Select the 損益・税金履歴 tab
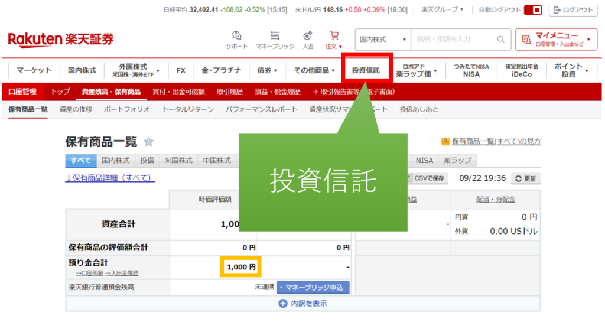Screen dimensions: 605x332 (x=278, y=92)
